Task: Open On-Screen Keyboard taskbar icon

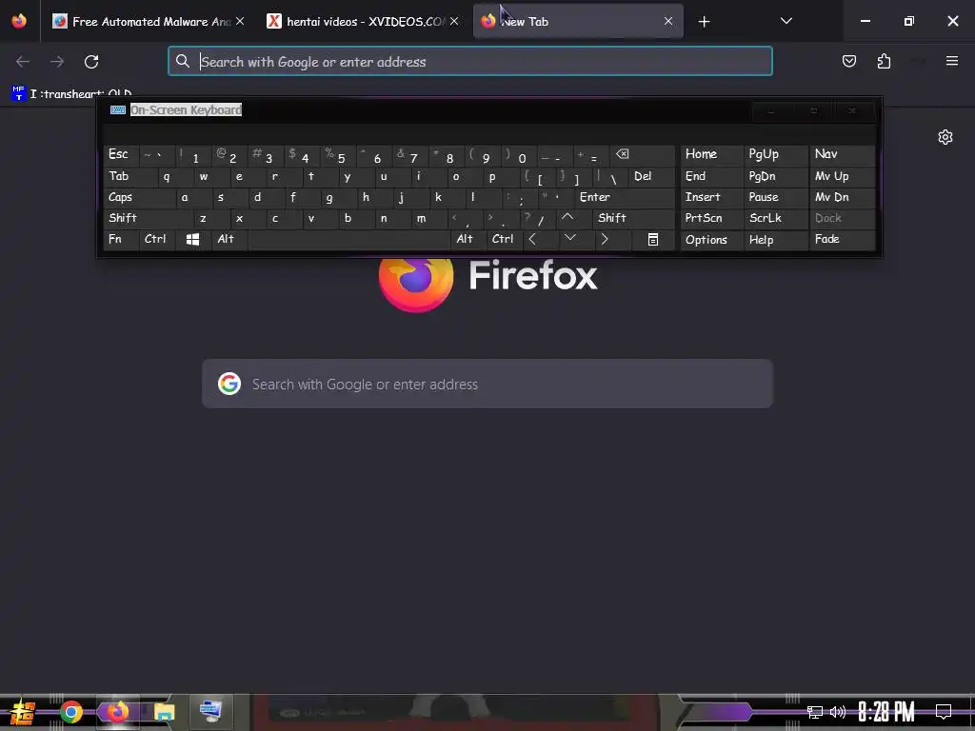Action: point(210,710)
